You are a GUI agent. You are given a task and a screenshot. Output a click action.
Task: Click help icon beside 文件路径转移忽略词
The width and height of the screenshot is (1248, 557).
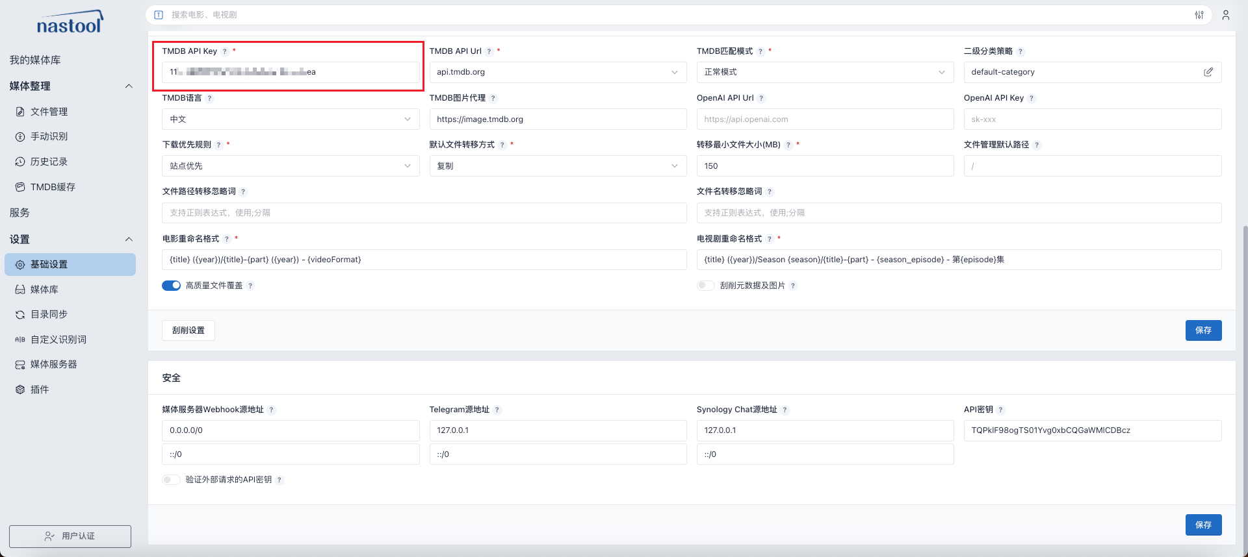coord(244,192)
